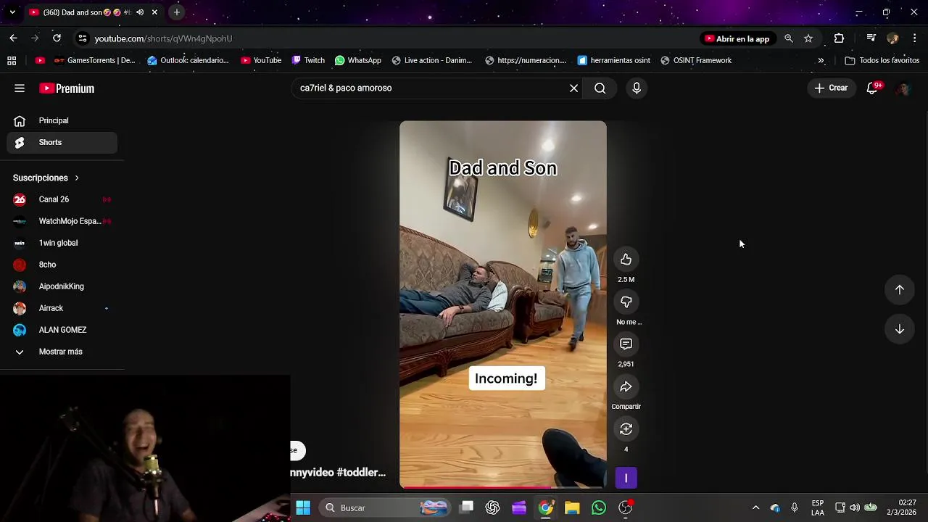The image size is (928, 522).
Task: Open the YouTube hamburger guide menu
Action: [x=20, y=88]
